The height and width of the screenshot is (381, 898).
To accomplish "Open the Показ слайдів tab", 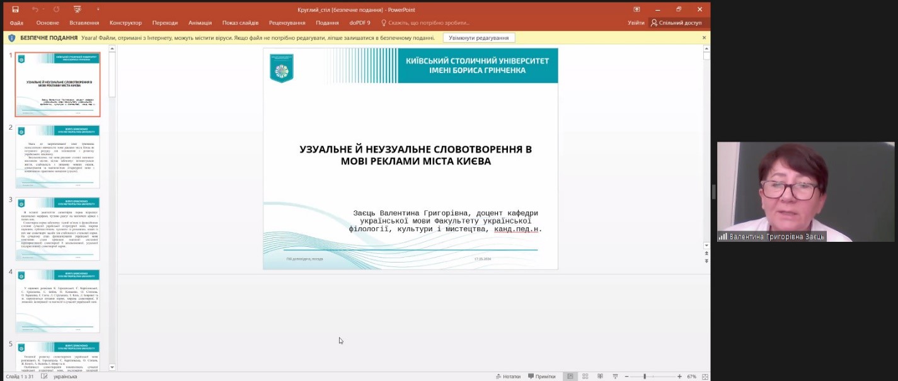I will point(240,23).
